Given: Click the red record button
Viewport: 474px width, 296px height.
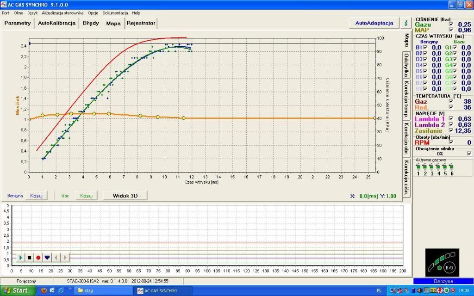Looking at the screenshot, I should (x=38, y=258).
